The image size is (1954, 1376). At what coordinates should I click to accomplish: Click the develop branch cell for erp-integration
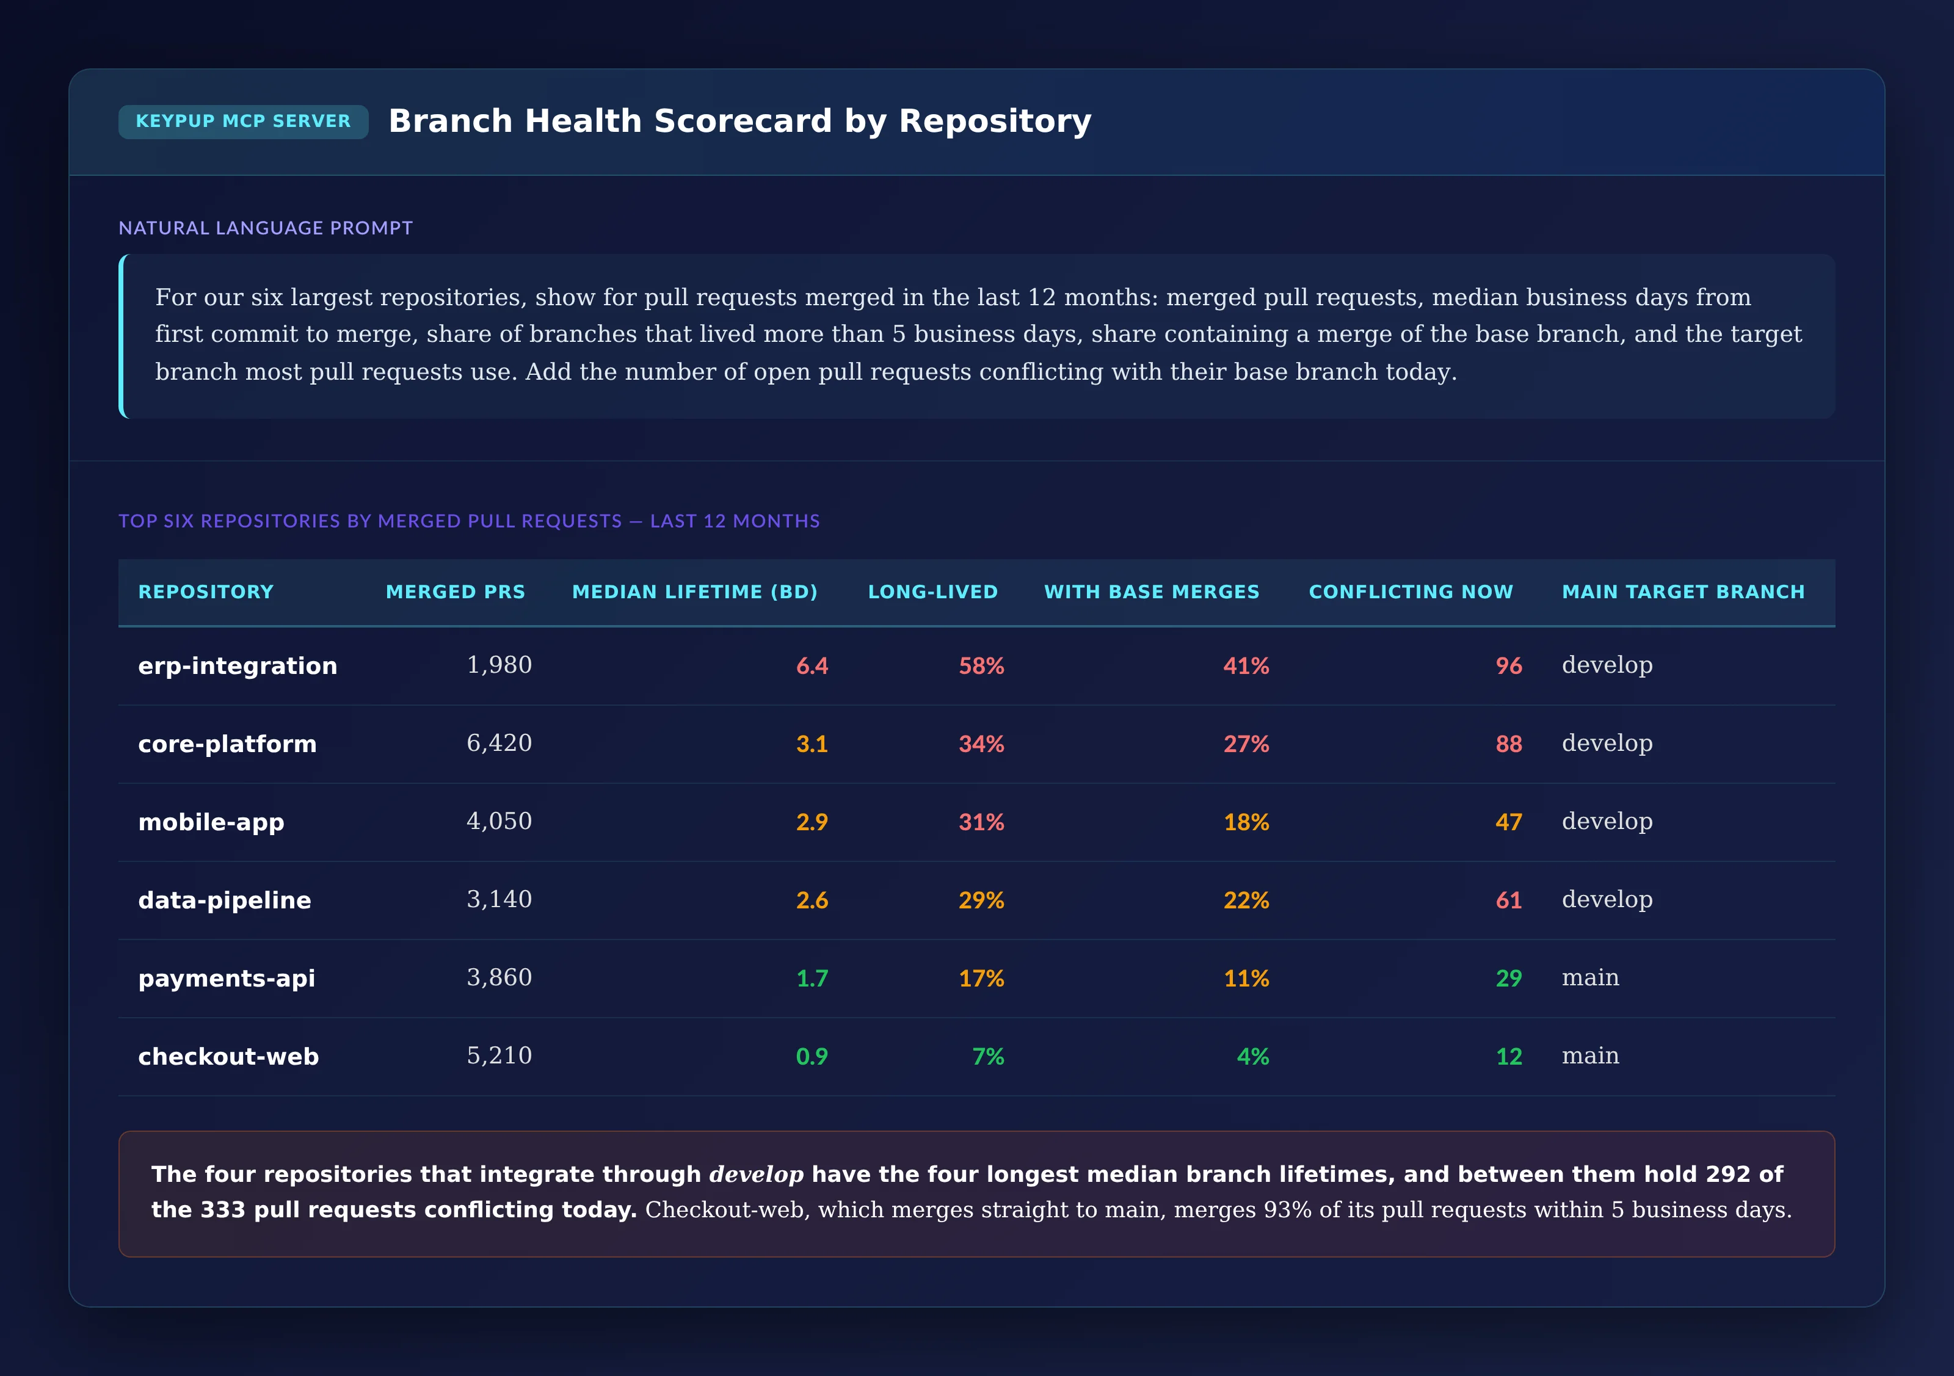[x=1607, y=665]
